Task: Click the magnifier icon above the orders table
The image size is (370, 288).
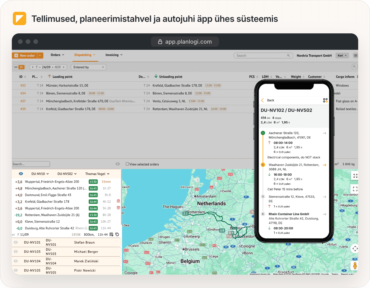Action: [354, 67]
